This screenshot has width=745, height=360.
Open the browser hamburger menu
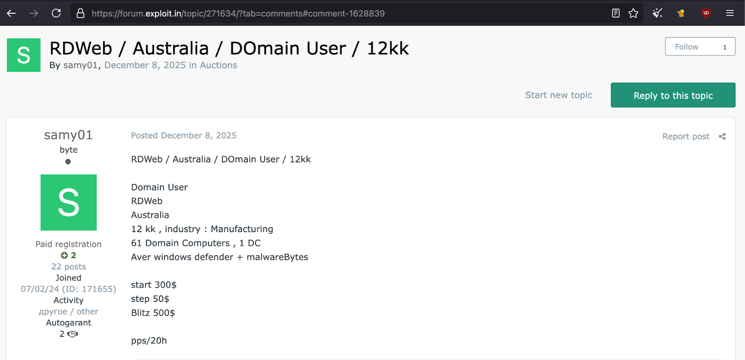tap(730, 13)
